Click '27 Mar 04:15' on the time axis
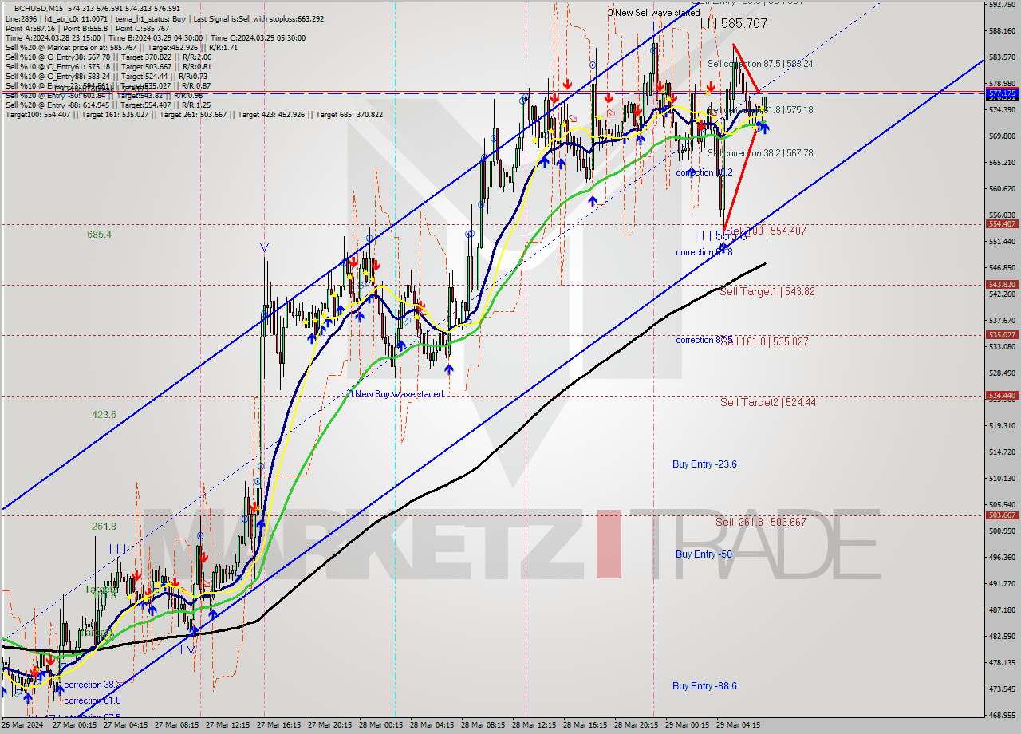The image size is (1021, 734). (126, 726)
